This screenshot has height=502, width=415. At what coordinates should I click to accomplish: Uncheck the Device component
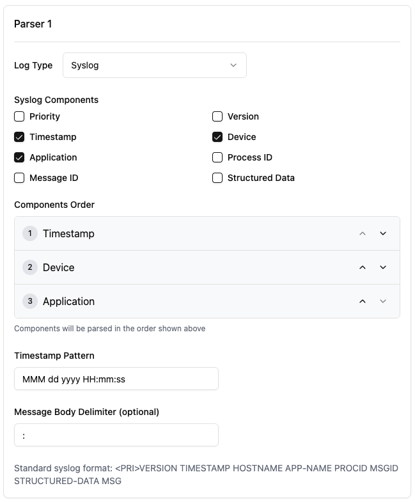click(217, 137)
